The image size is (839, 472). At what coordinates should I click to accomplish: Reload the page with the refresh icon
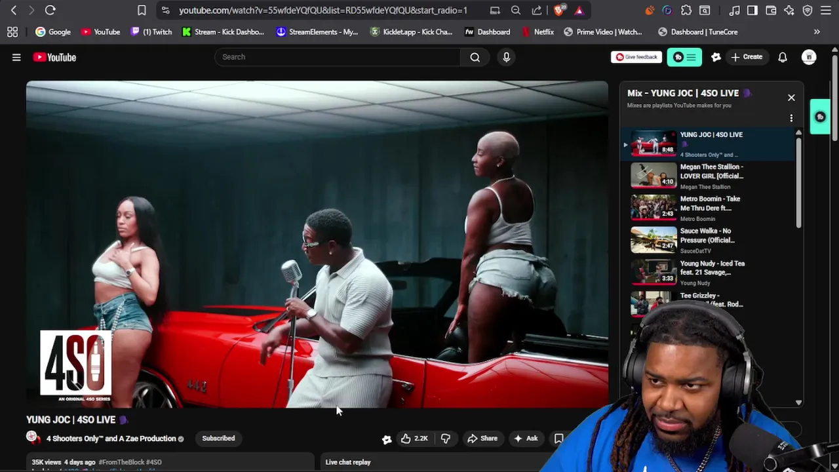(x=50, y=10)
